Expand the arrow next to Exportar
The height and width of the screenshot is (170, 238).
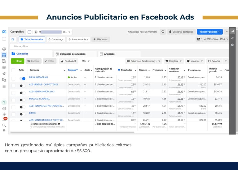coord(226,61)
